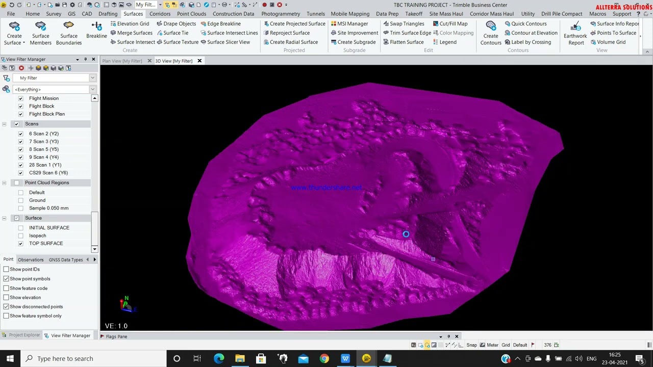Open the Surface Members tool
The height and width of the screenshot is (367, 653).
[41, 33]
